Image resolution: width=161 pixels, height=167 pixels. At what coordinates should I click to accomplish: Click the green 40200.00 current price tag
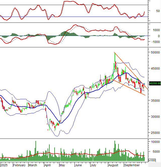[x=155, y=83]
